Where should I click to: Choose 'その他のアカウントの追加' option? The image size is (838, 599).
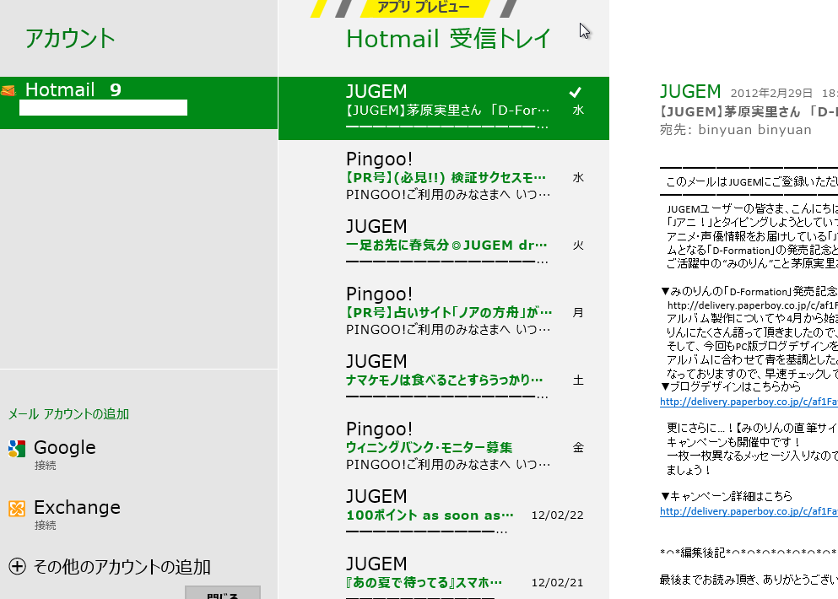[x=122, y=567]
